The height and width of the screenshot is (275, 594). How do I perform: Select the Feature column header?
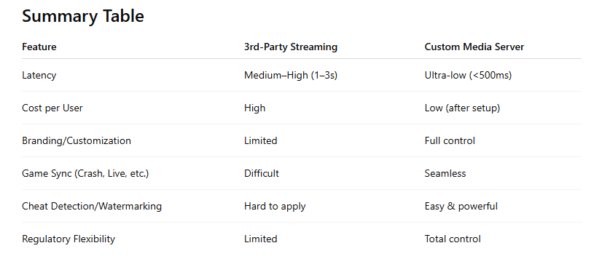coord(39,47)
